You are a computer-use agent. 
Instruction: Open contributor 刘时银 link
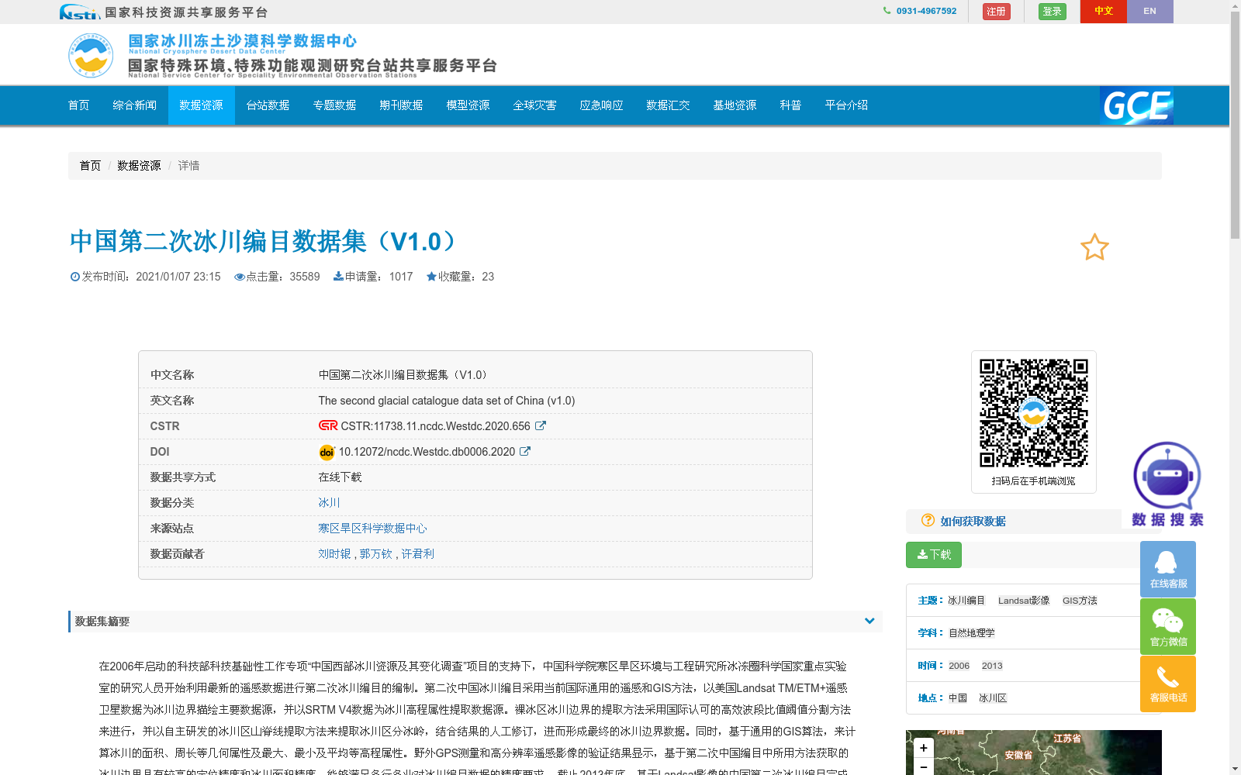pos(334,554)
